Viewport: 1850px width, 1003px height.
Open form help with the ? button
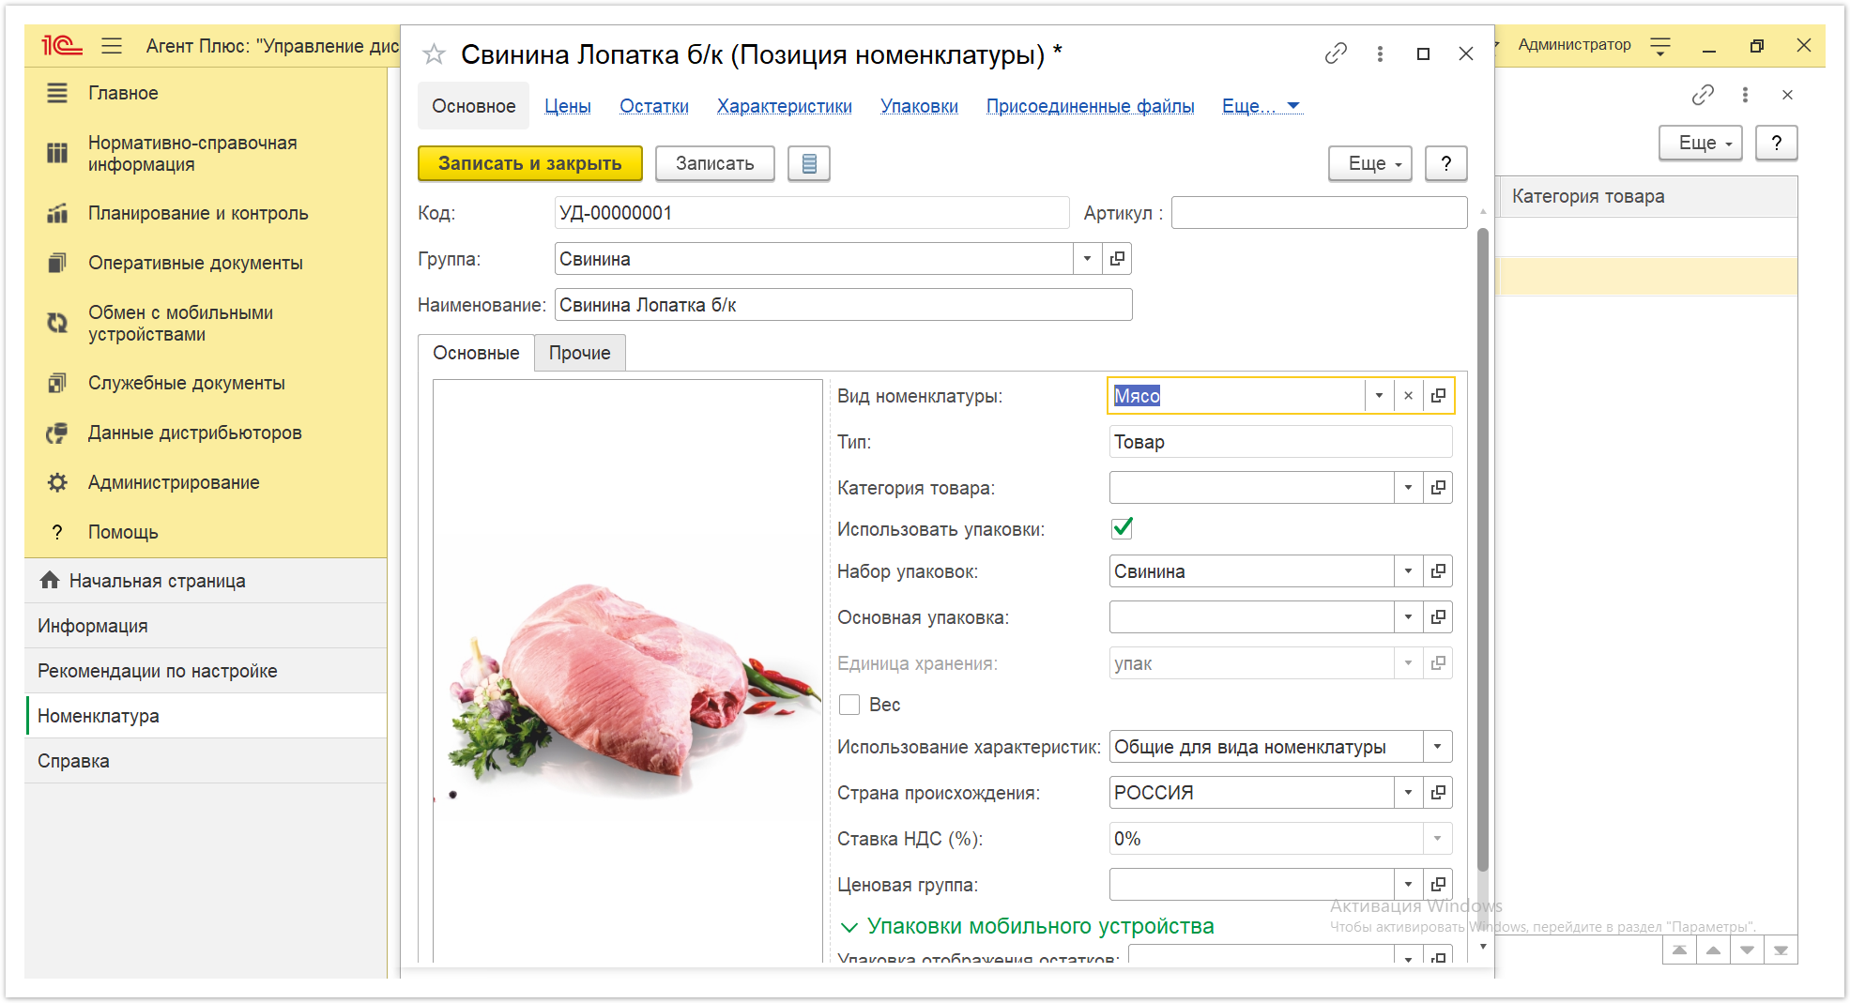tap(1445, 163)
